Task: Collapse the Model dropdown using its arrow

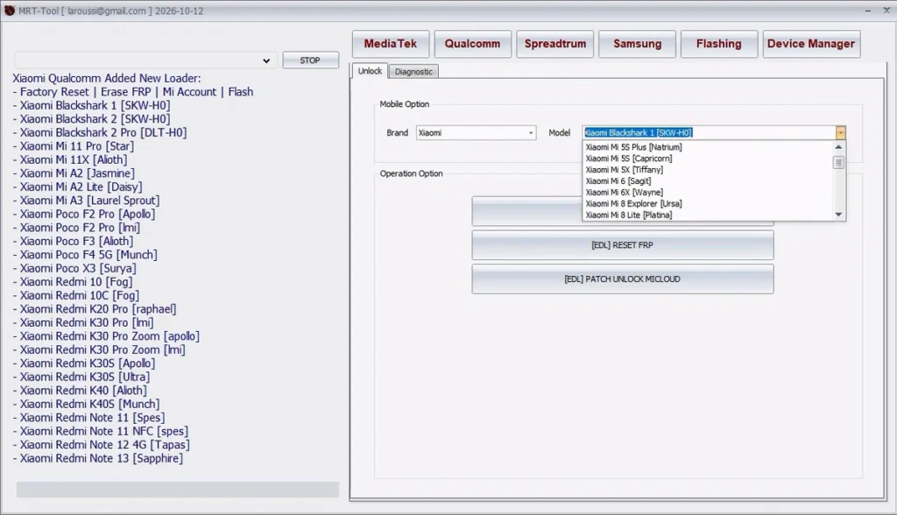Action: [840, 133]
